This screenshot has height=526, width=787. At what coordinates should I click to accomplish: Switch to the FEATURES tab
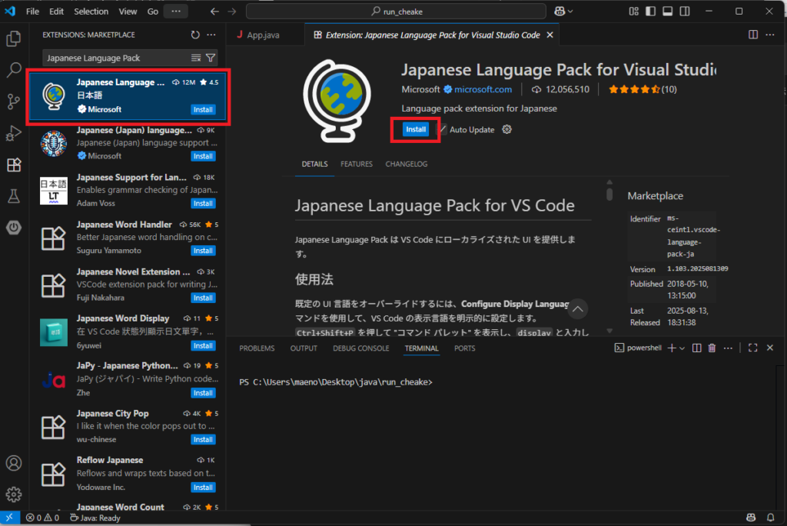click(357, 164)
